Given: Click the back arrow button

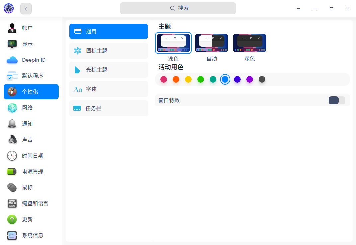Looking at the screenshot, I should tap(26, 9).
